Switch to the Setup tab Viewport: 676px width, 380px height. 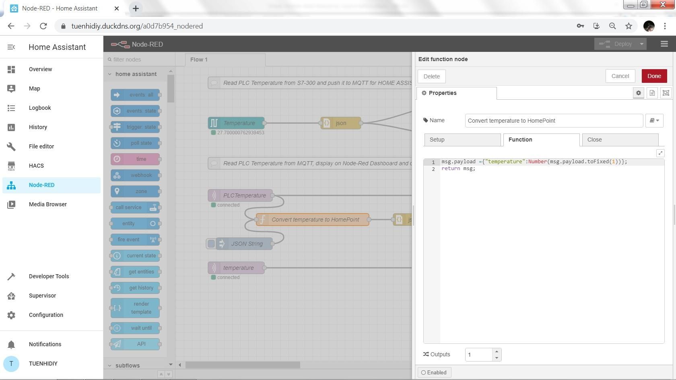pos(462,140)
